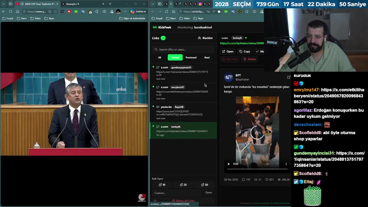Click the tweet reply count 197
Screen dimensions: 368x207
[x=246, y=179]
